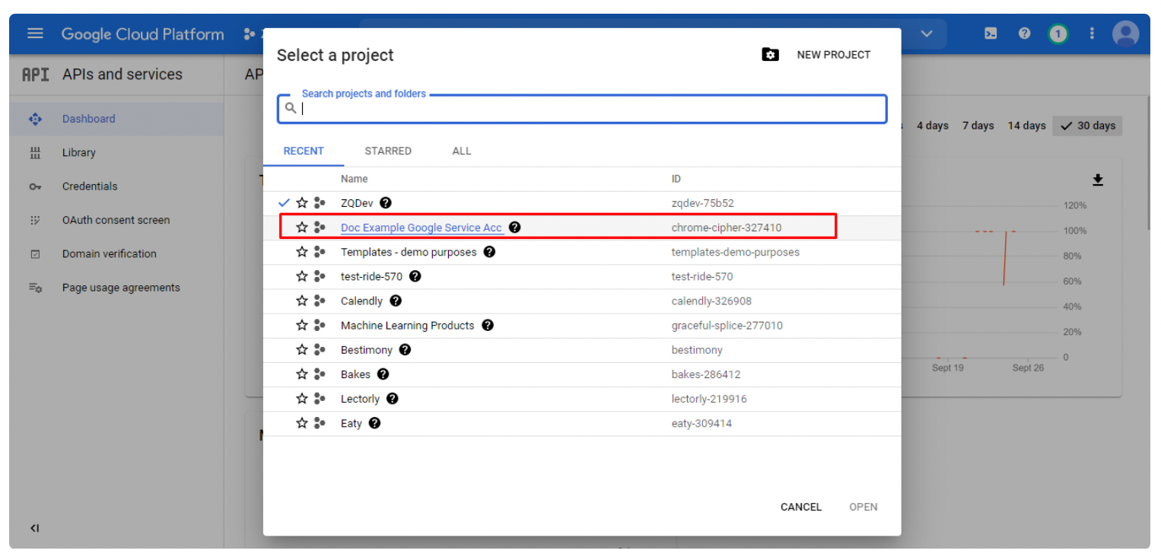Click the ID eaty-309414

coord(701,423)
